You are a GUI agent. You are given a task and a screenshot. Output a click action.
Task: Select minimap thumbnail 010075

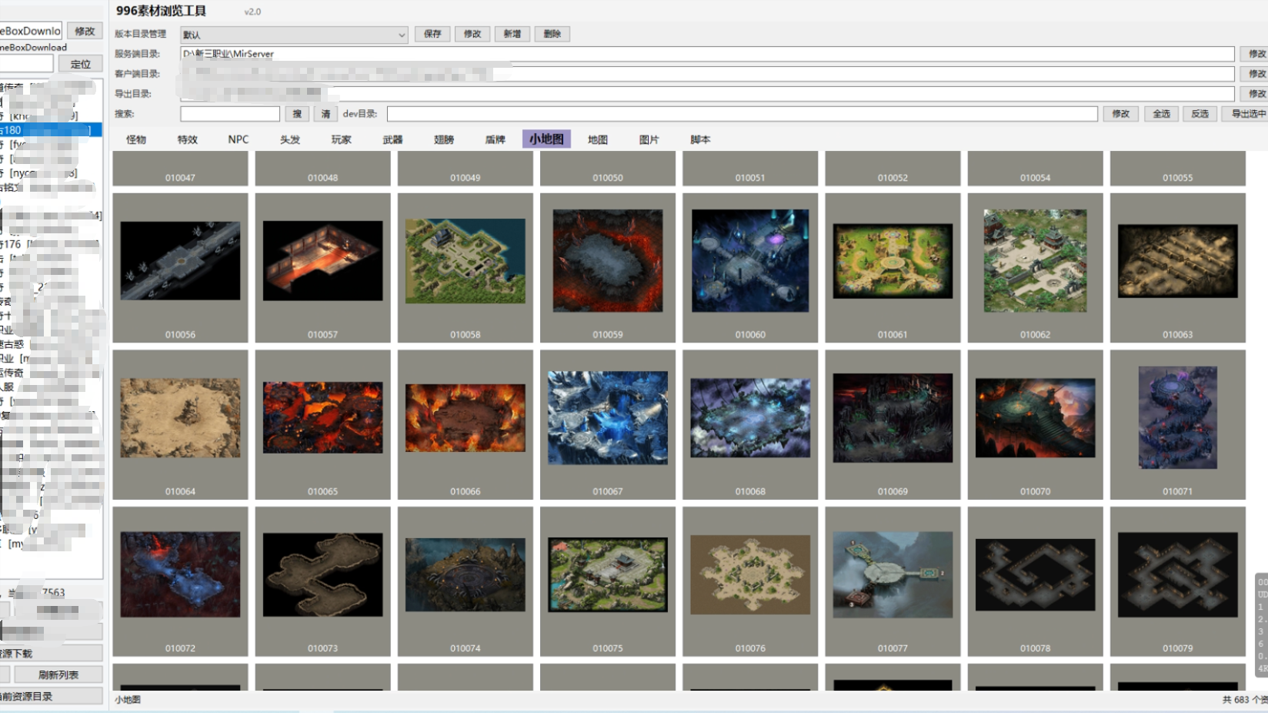click(x=608, y=581)
